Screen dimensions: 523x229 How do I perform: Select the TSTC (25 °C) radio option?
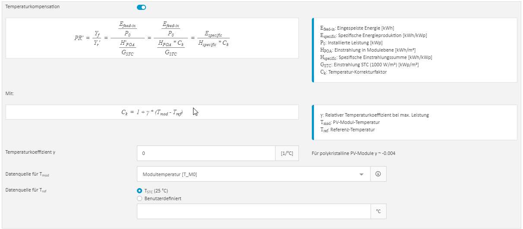[139, 191]
